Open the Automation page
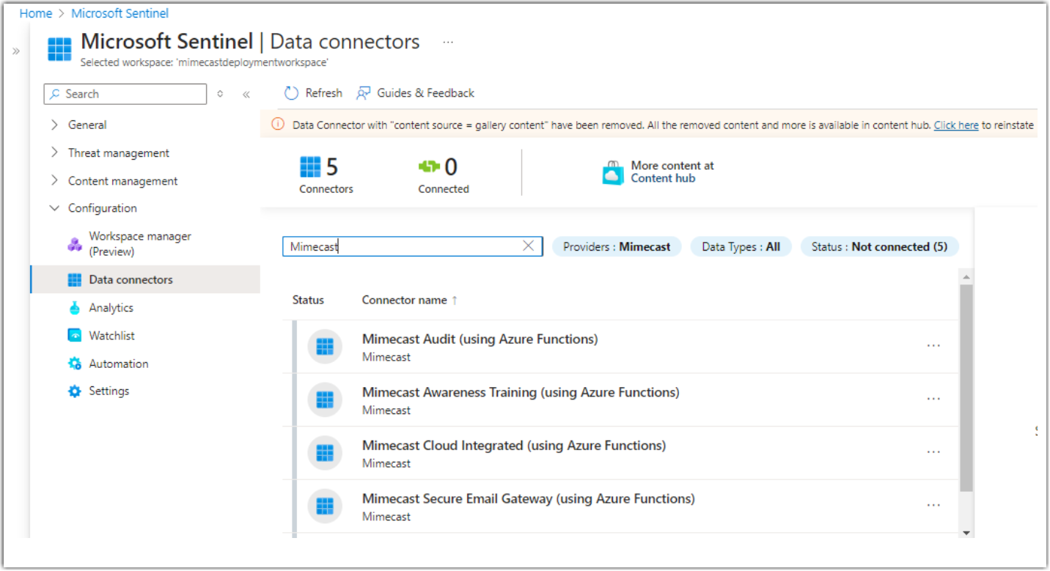The image size is (1050, 571). [118, 363]
